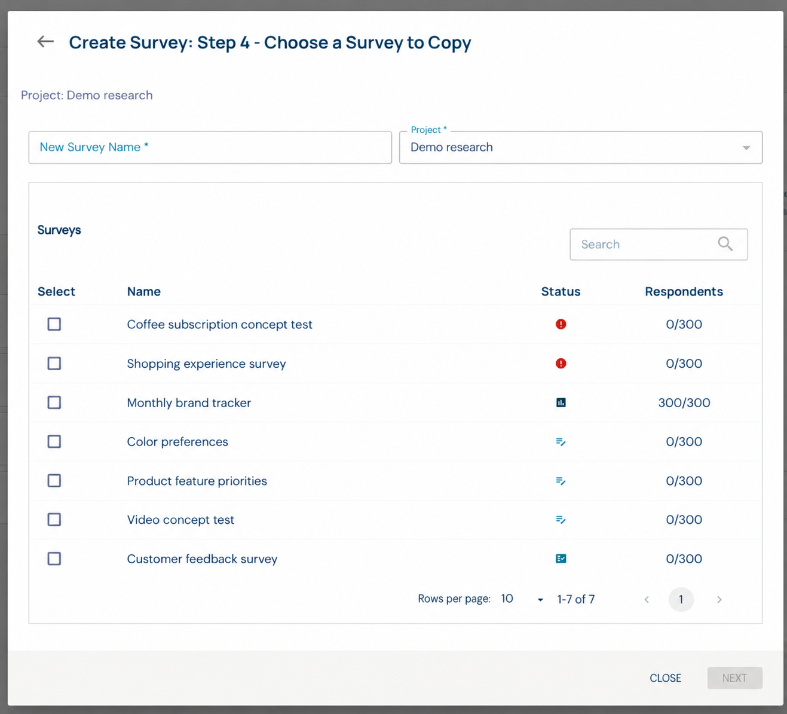Click the Customer feedback survey name
The width and height of the screenshot is (787, 714).
[x=202, y=559]
